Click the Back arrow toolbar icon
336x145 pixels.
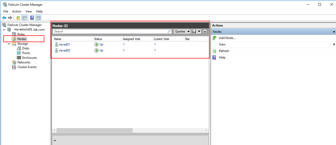pos(4,18)
